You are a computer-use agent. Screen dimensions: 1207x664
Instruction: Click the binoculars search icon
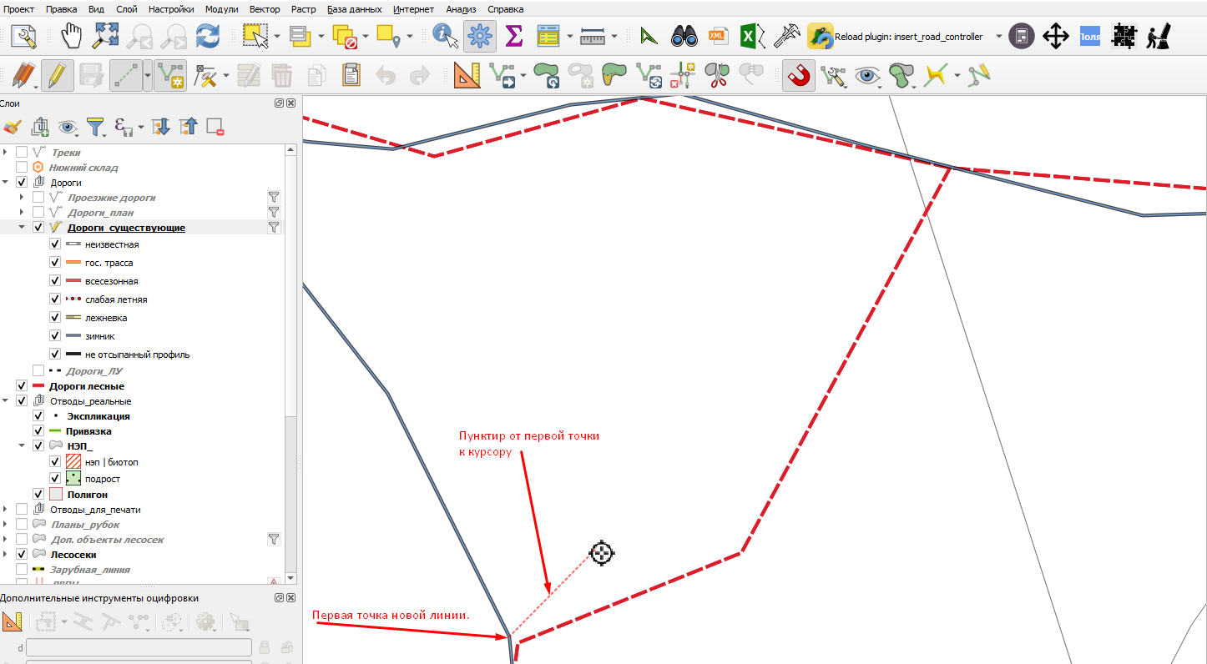click(x=684, y=36)
